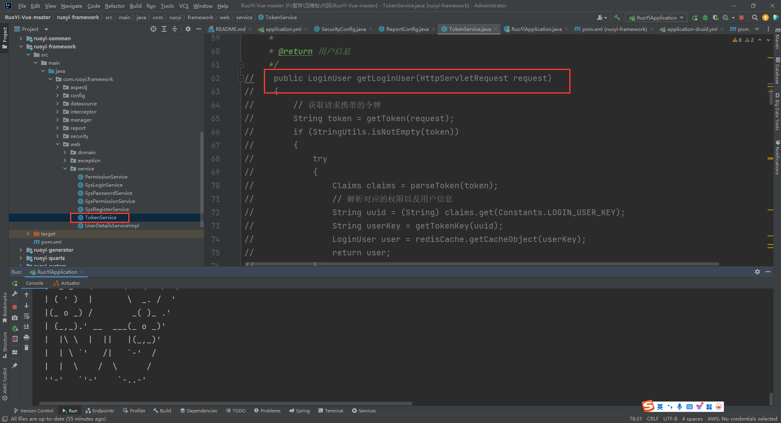The image size is (781, 423).
Task: Toggle the Database right-side panel
Action: [777, 71]
